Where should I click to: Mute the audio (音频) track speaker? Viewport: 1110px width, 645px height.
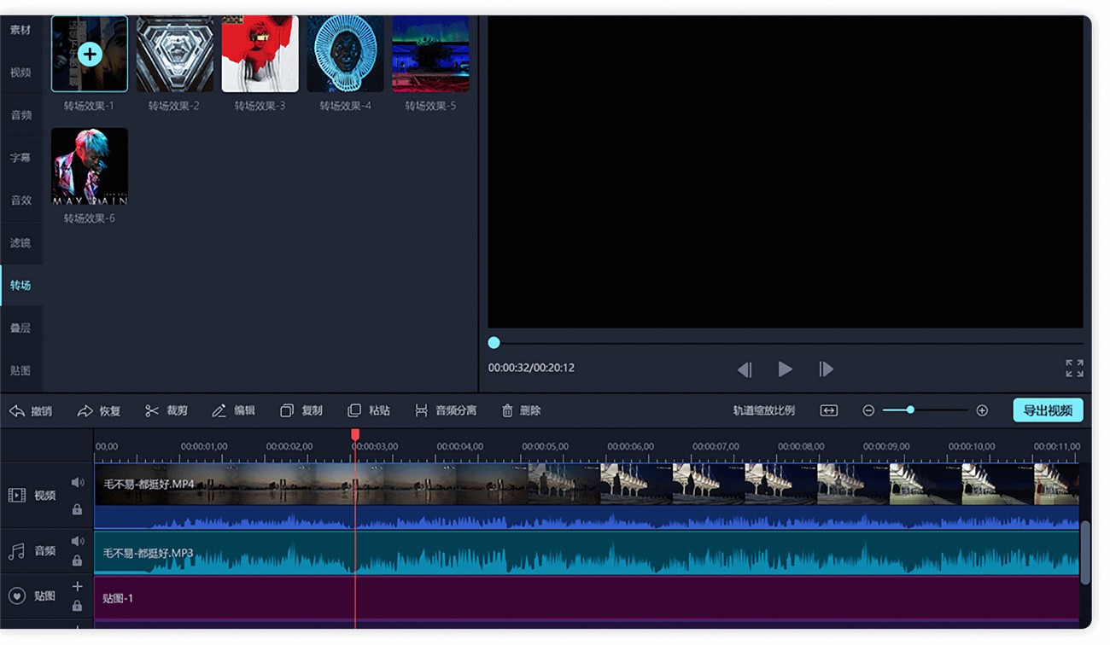pos(78,541)
